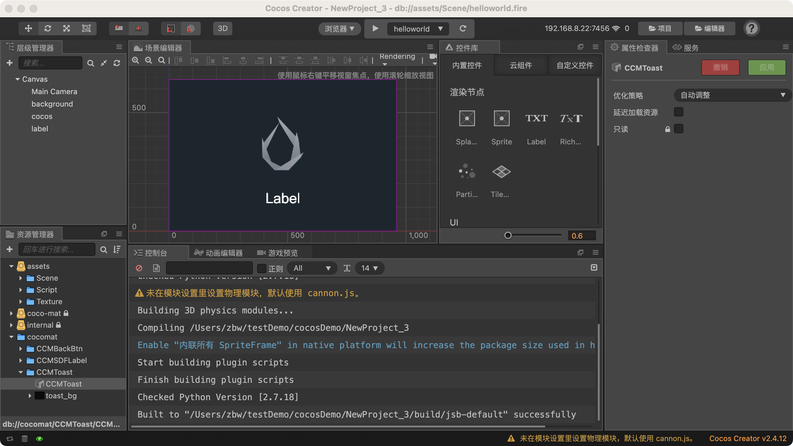The height and width of the screenshot is (446, 793).
Task: Expand the Texture folder in assets
Action: pyautogui.click(x=21, y=302)
